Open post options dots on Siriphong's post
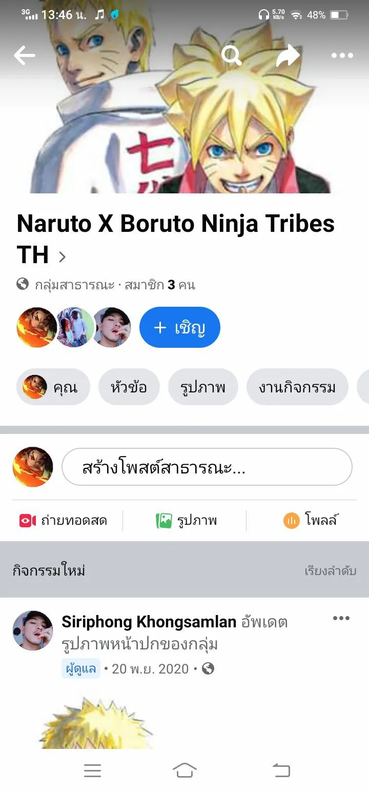Screen dimensions: 369x792 pos(341,618)
